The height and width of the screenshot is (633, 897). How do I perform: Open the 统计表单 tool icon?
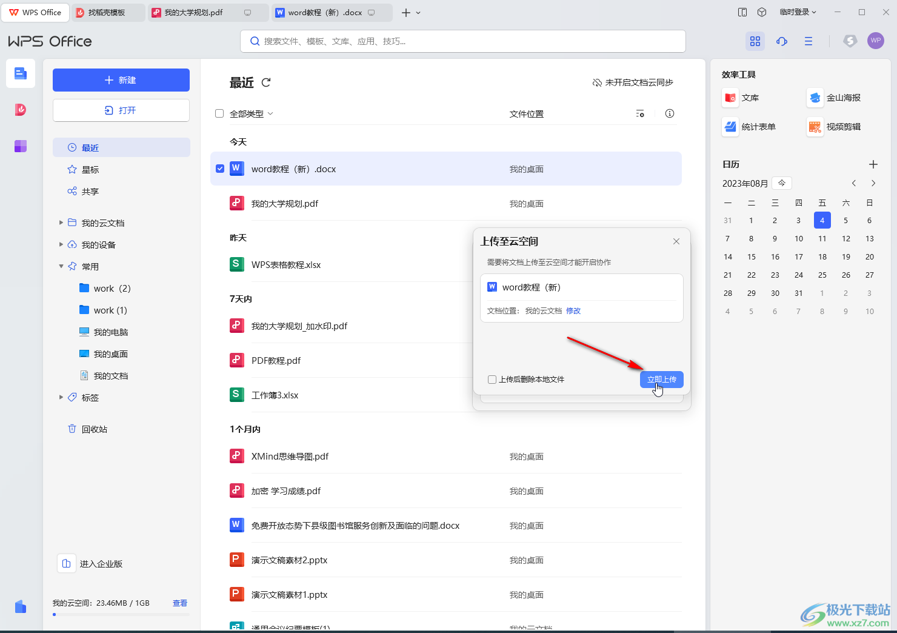[x=730, y=127]
